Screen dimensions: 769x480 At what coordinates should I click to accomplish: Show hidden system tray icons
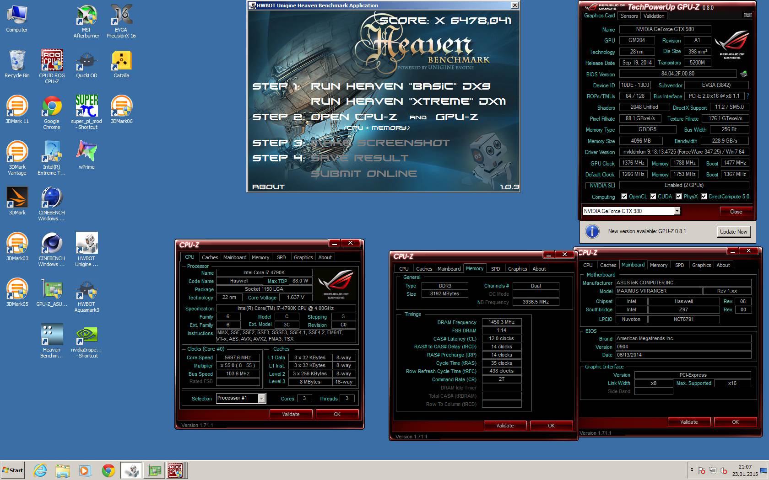pyautogui.click(x=692, y=470)
